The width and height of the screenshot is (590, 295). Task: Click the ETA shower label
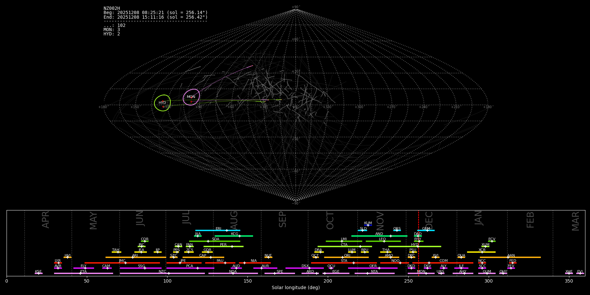84,272
